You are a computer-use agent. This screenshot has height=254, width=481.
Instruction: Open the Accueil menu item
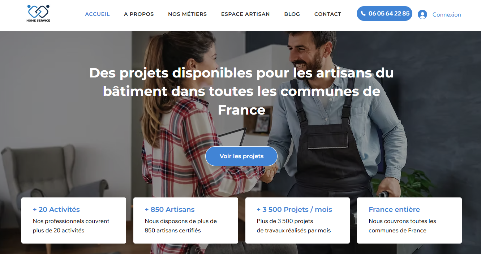[x=97, y=14]
